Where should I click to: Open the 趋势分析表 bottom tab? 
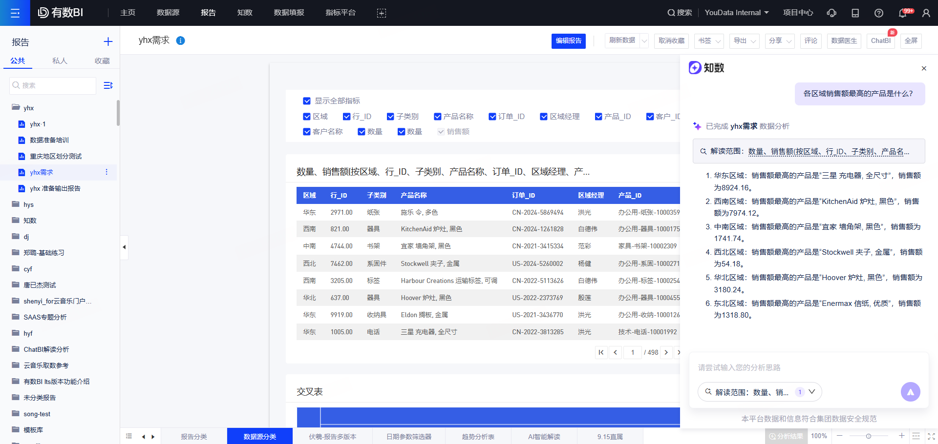[478, 437]
